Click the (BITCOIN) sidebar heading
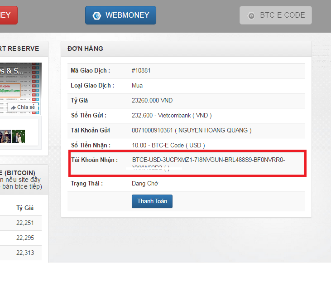The height and width of the screenshot is (283, 331). point(20,173)
